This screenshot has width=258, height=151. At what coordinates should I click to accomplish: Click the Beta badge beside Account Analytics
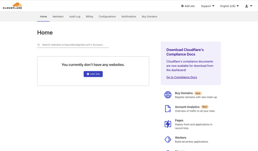coord(205,107)
